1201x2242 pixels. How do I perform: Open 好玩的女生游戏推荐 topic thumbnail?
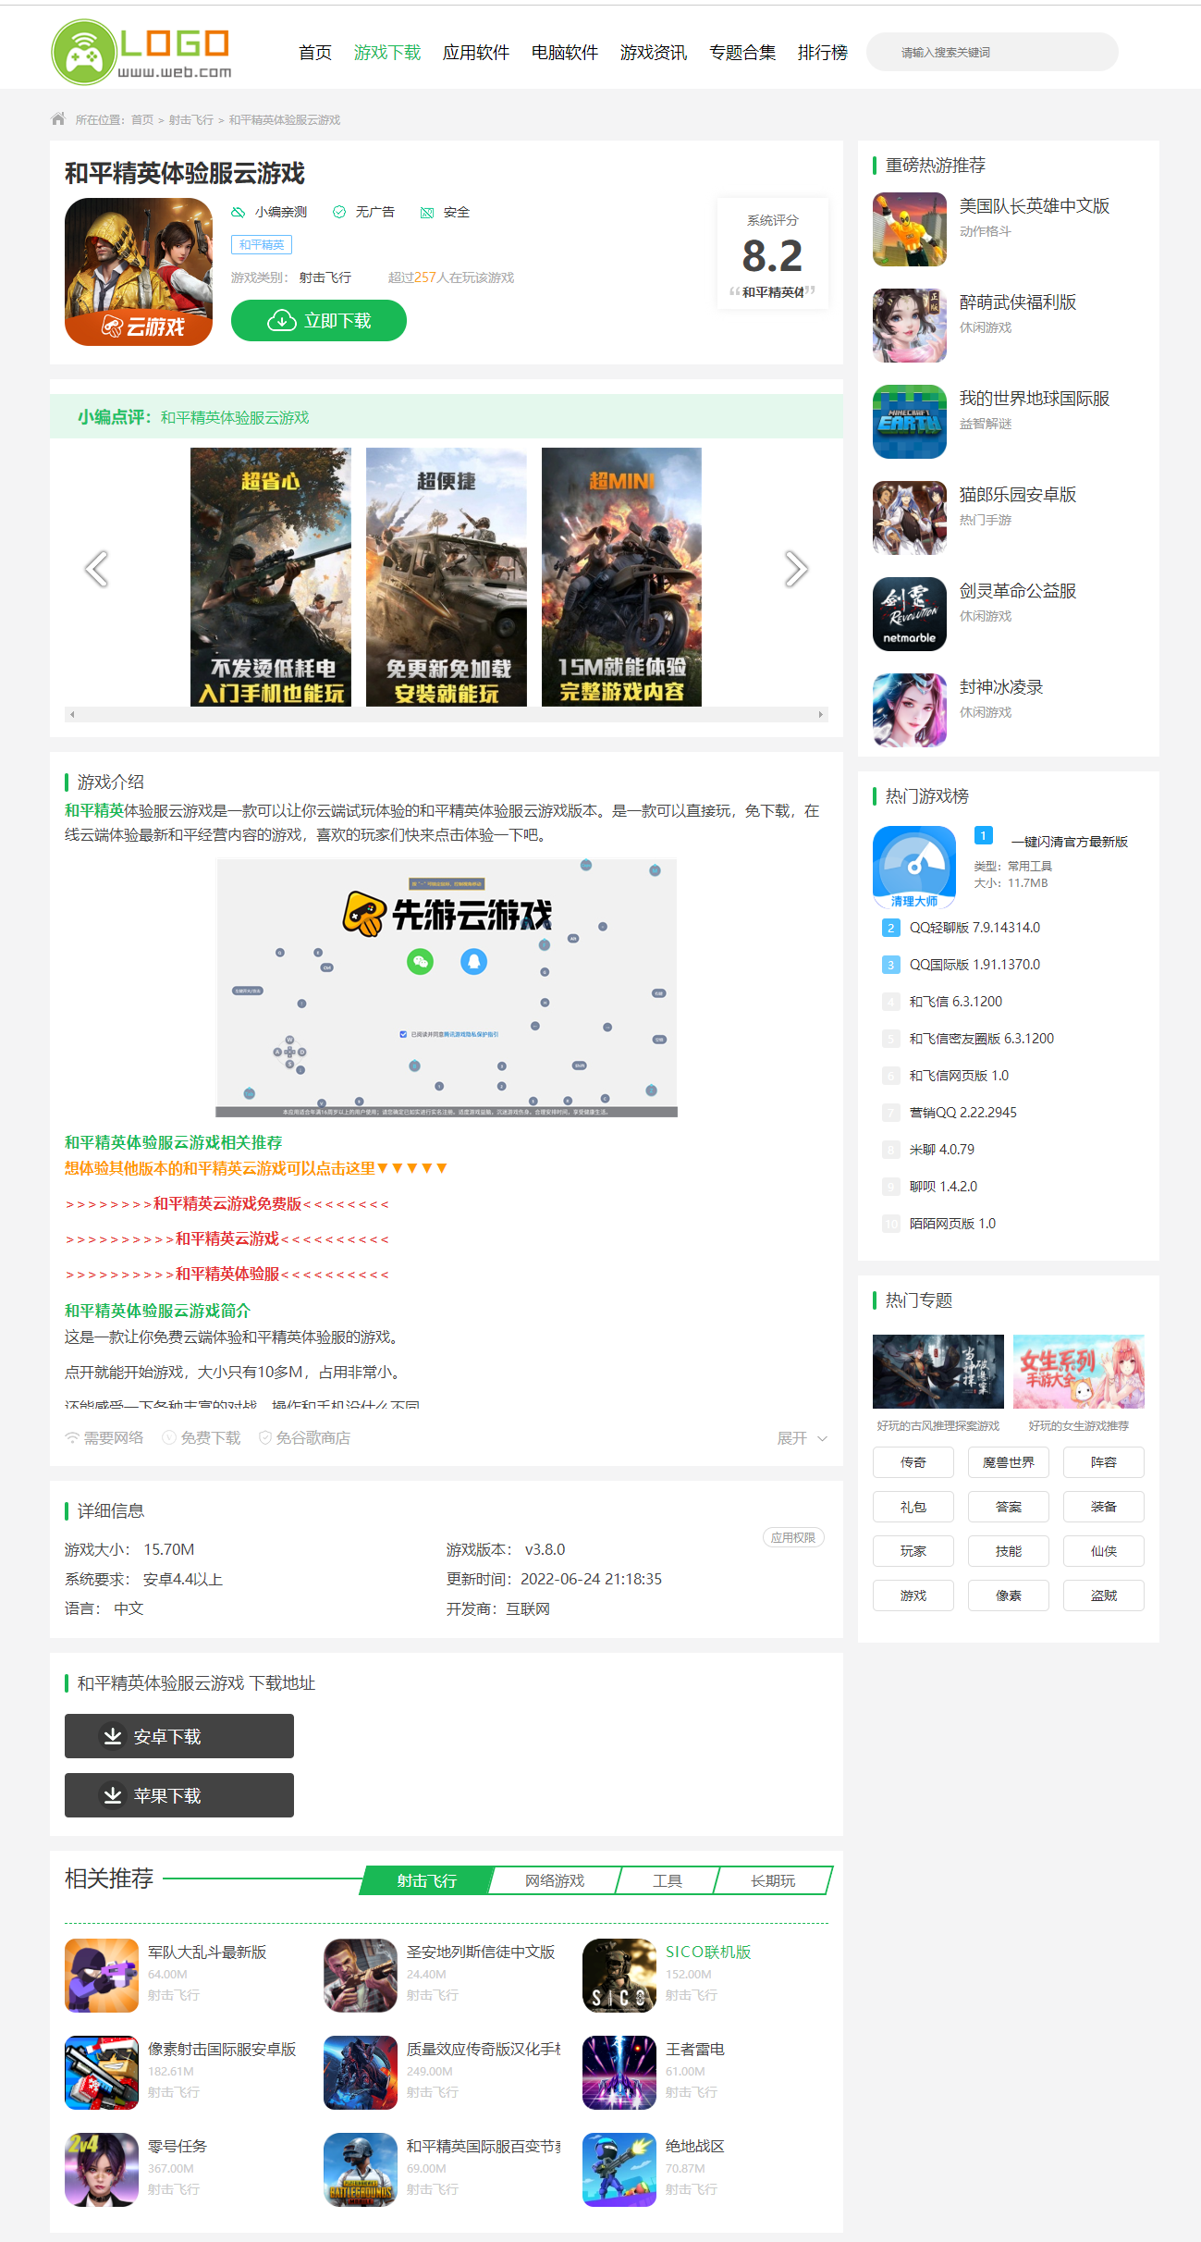[1079, 1372]
